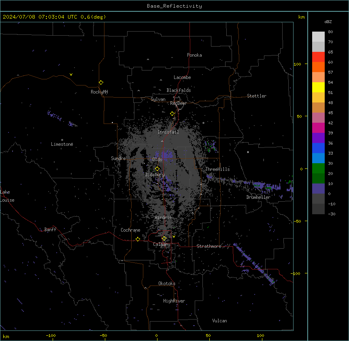Click the -100 tick on the bottom axis

[x=51, y=335]
